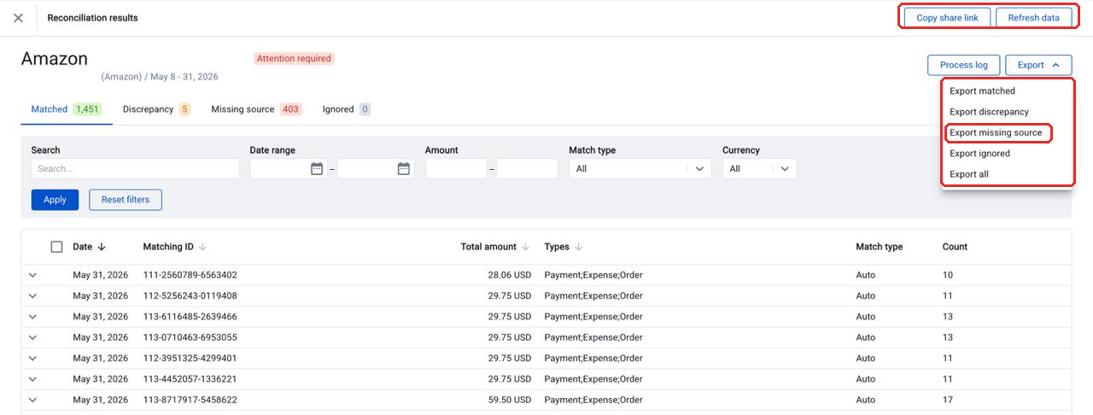Screen dimensions: 1093x415
Task: Expand row 112-5256243-0119408
Action: click(x=33, y=296)
